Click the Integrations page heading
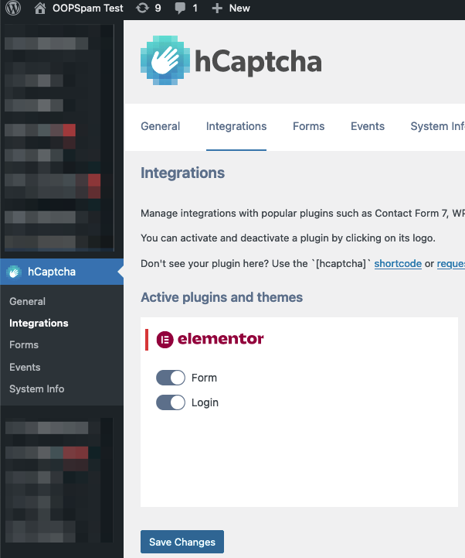465x558 pixels. click(x=182, y=173)
